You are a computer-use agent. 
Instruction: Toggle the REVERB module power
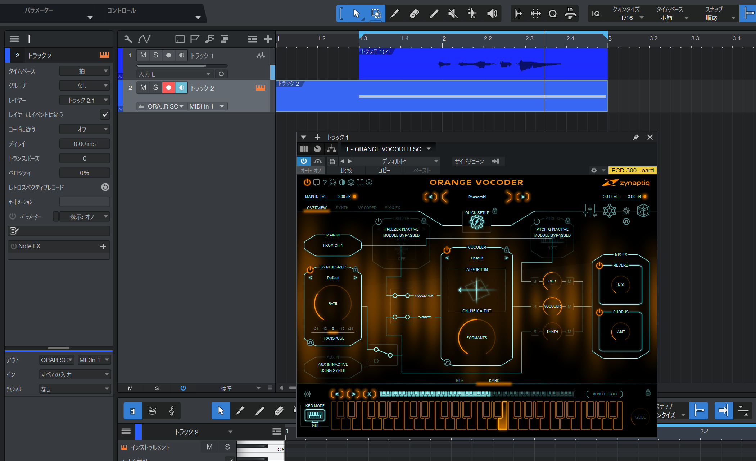coord(599,266)
